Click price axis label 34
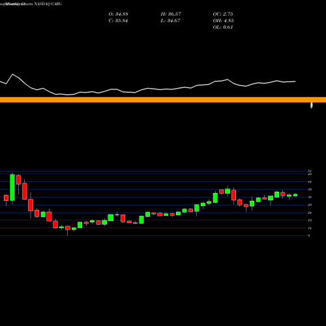 [x=310, y=197]
